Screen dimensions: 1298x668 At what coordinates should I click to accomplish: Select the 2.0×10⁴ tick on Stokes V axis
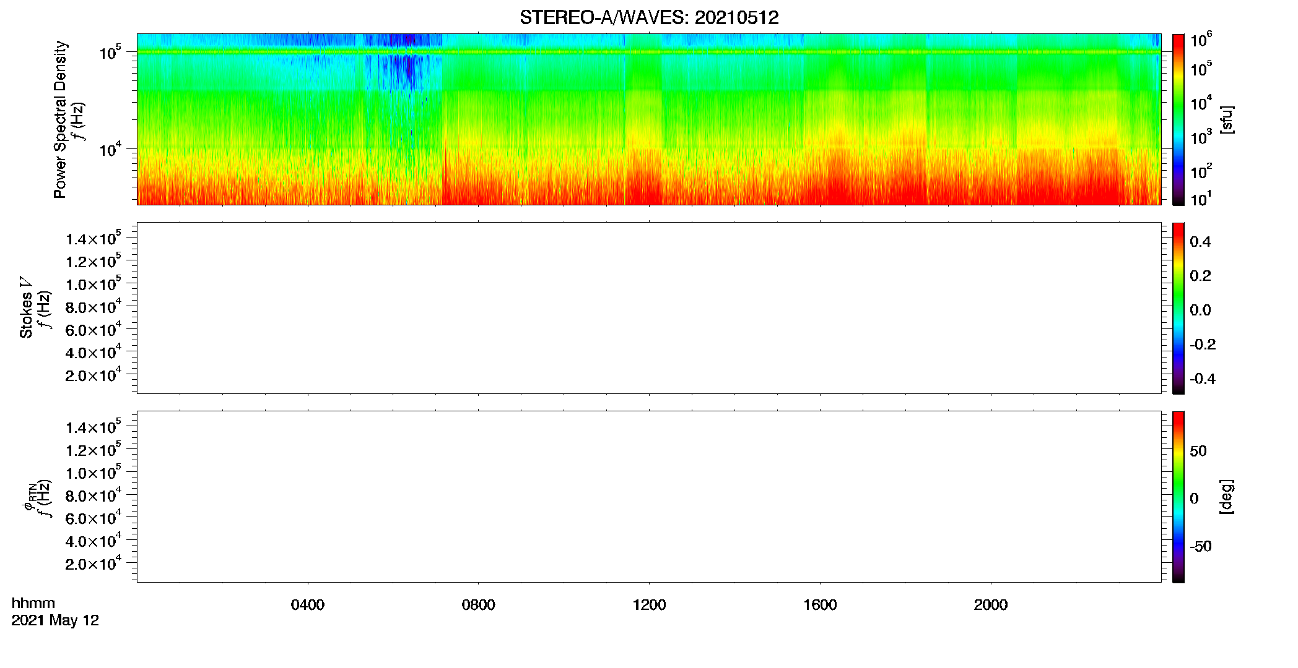point(94,374)
